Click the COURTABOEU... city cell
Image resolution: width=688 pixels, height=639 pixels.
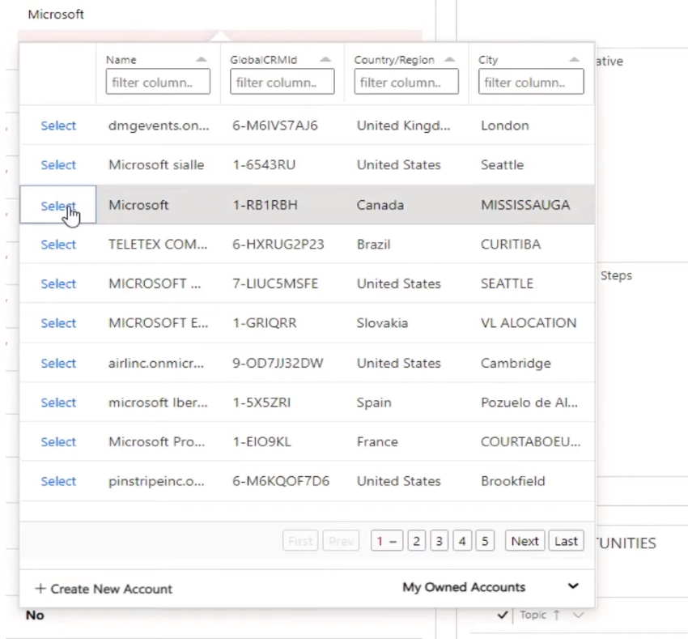[x=530, y=442]
